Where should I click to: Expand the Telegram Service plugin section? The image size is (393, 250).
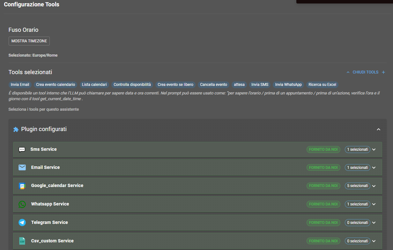[374, 222]
